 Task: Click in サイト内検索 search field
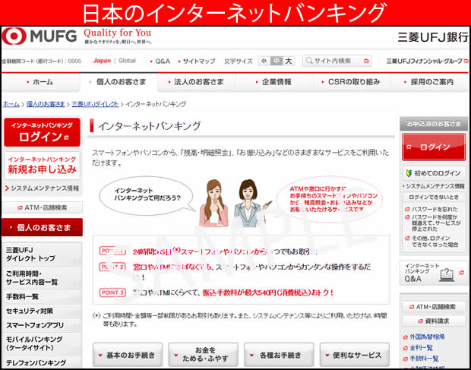[337, 61]
